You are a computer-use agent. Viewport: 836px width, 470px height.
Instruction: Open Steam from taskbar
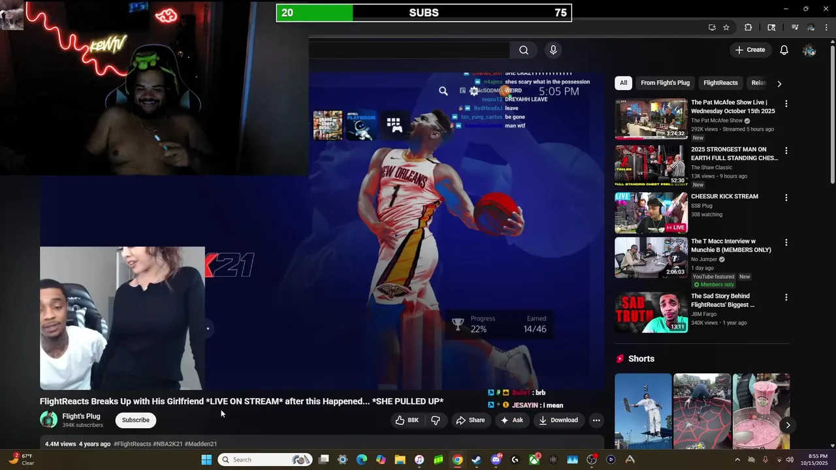click(476, 460)
